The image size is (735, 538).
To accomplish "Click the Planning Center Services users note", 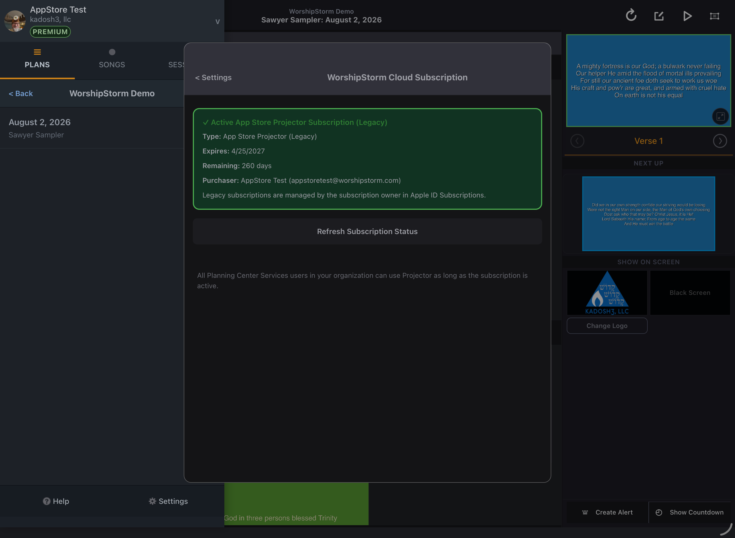I will point(362,280).
